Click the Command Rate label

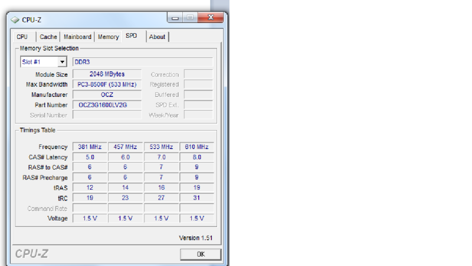(x=47, y=209)
